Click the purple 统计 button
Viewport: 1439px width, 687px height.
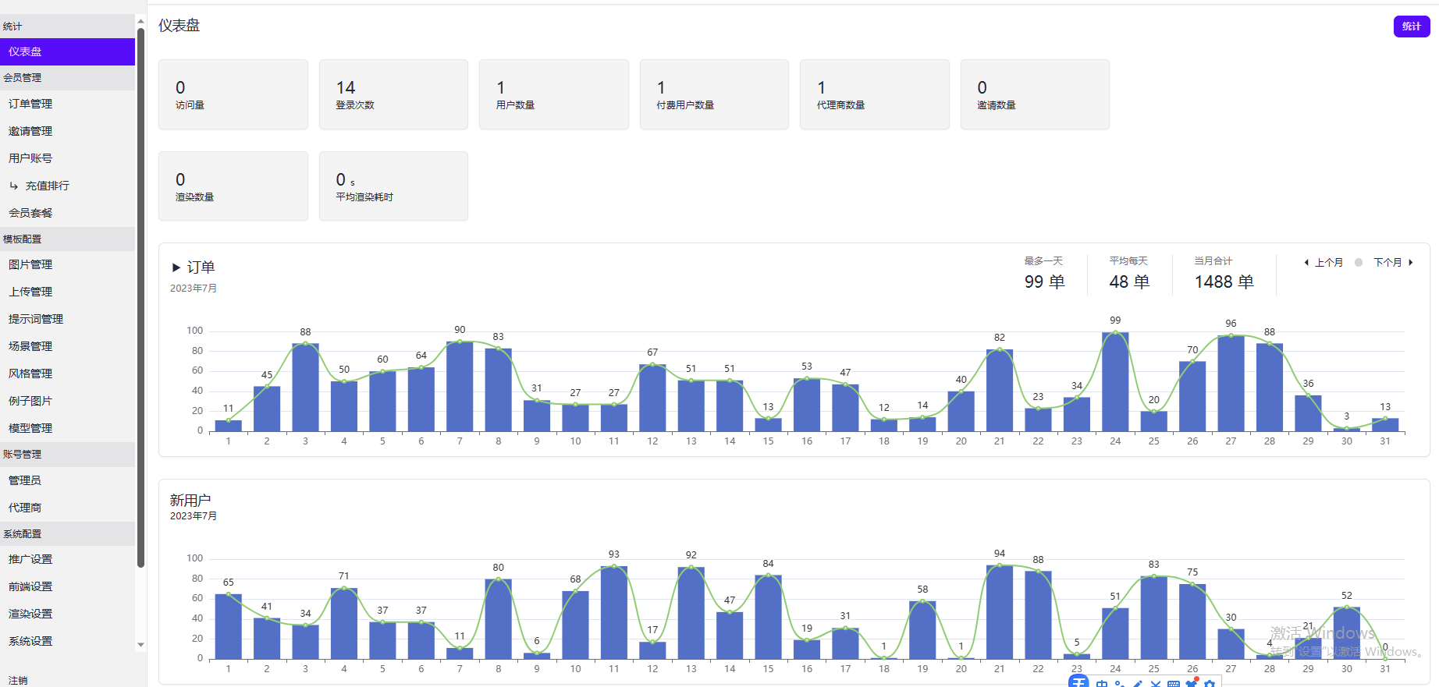point(1411,27)
